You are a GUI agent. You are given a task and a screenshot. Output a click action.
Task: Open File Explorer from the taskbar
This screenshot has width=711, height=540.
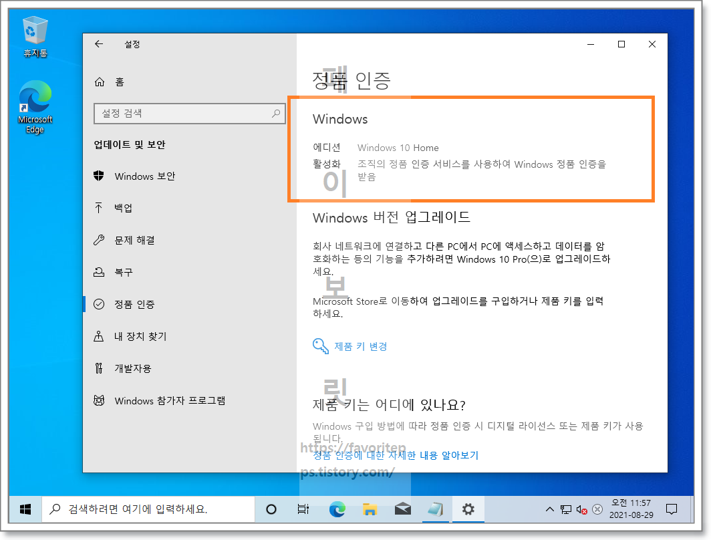pos(370,509)
